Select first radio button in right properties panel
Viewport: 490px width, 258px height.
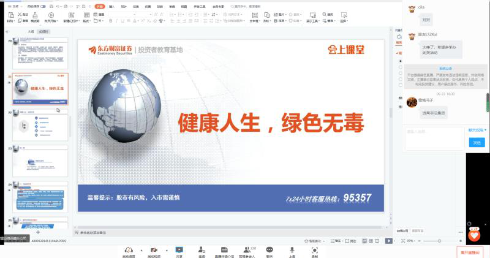[x=401, y=61]
